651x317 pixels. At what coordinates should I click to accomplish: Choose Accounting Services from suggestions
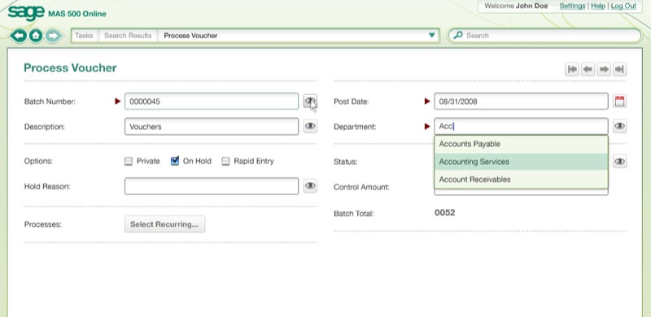point(521,162)
